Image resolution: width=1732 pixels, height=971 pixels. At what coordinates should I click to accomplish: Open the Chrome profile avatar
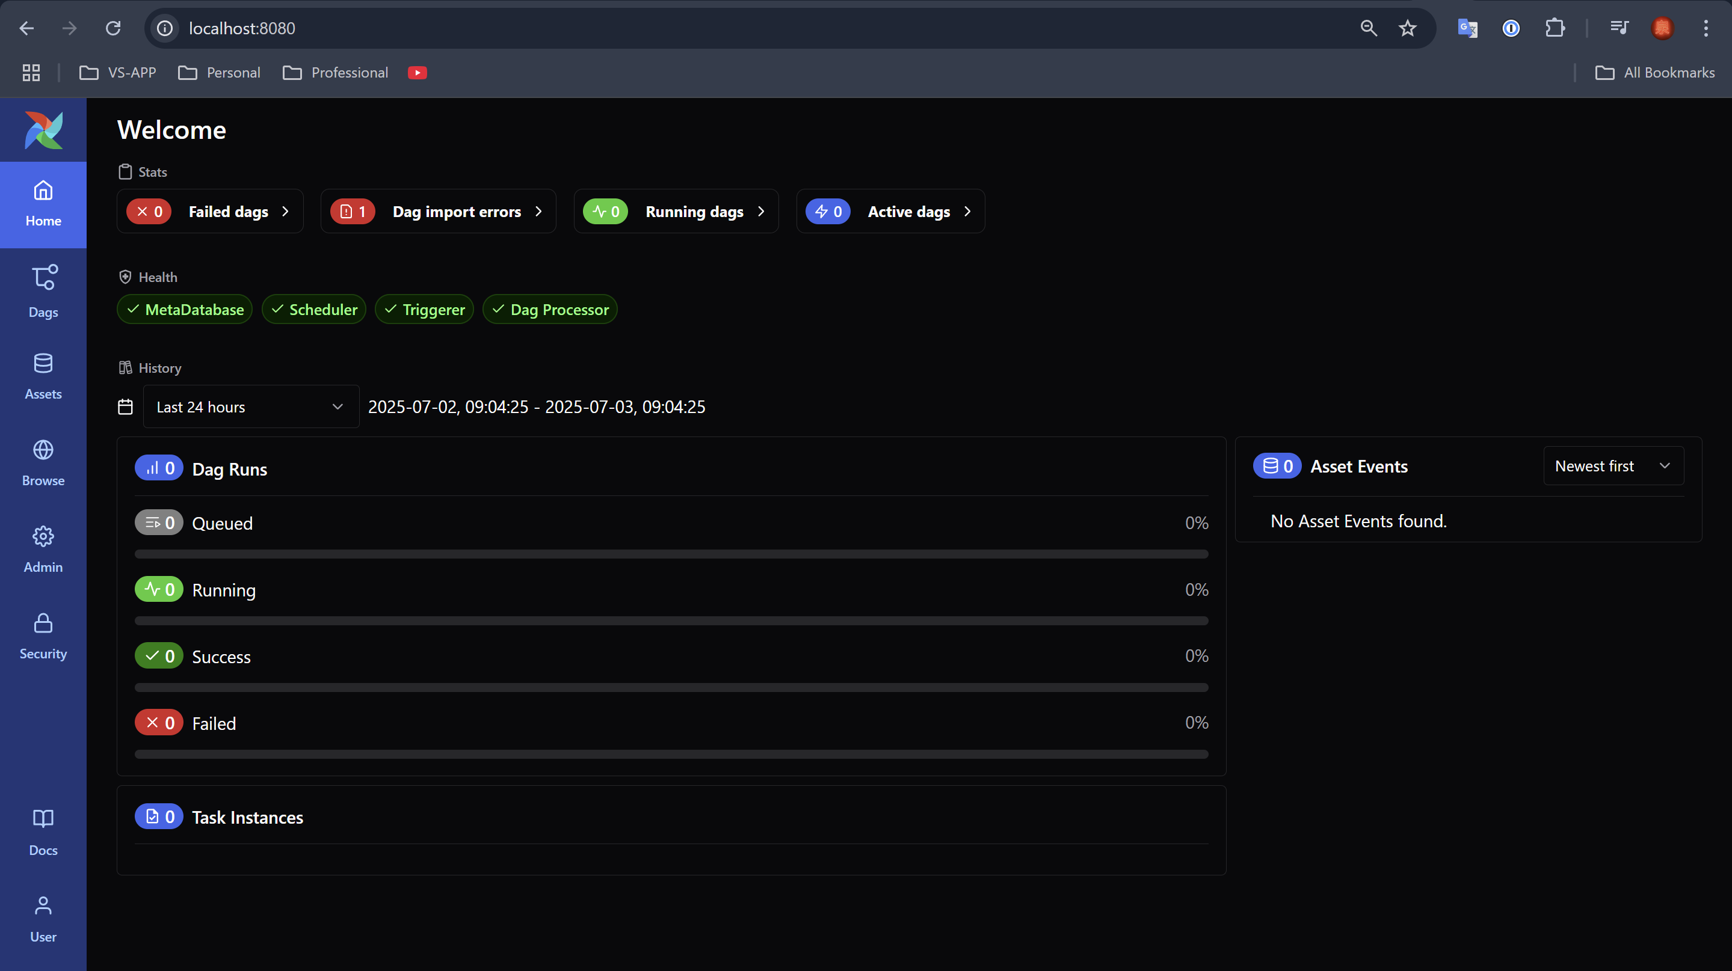click(1662, 28)
